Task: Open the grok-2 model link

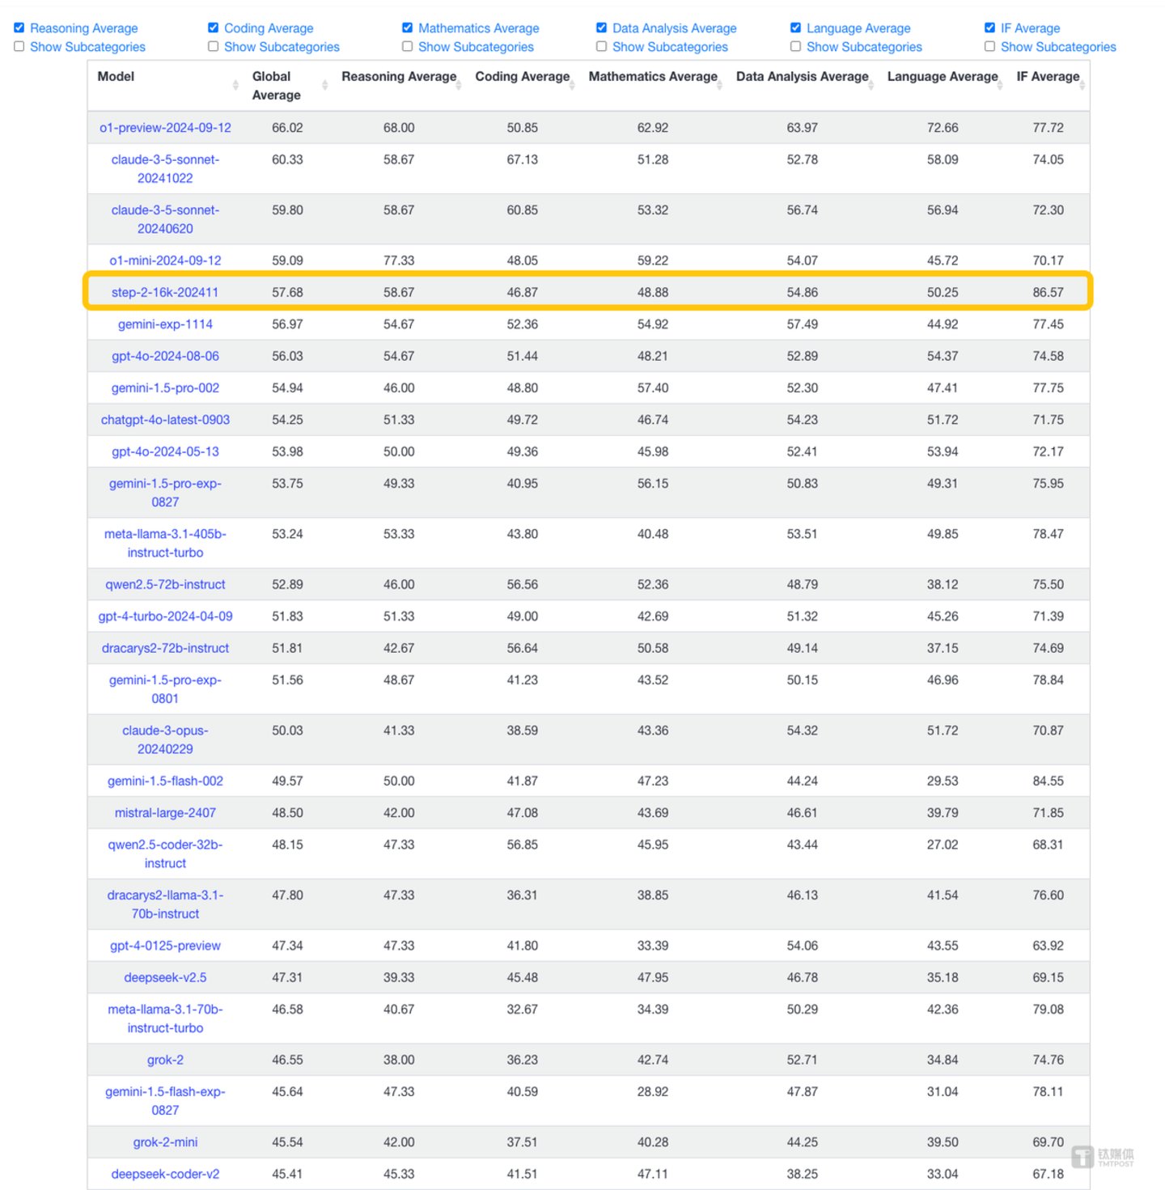Action: (x=165, y=1059)
